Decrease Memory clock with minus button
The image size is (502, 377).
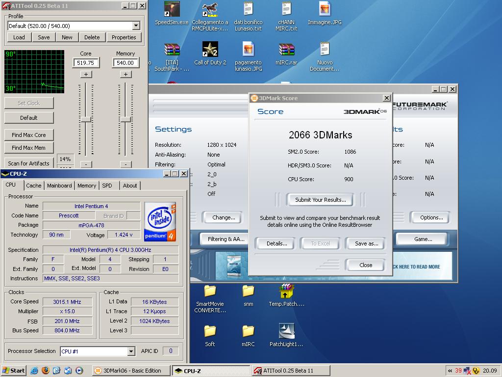pos(125,164)
